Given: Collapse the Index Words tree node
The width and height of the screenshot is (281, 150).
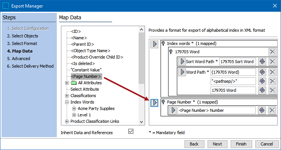Looking at the screenshot, I should pyautogui.click(x=67, y=102).
